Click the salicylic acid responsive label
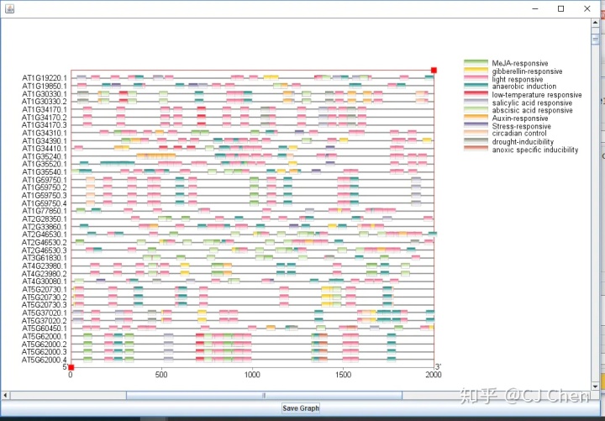 pyautogui.click(x=532, y=103)
